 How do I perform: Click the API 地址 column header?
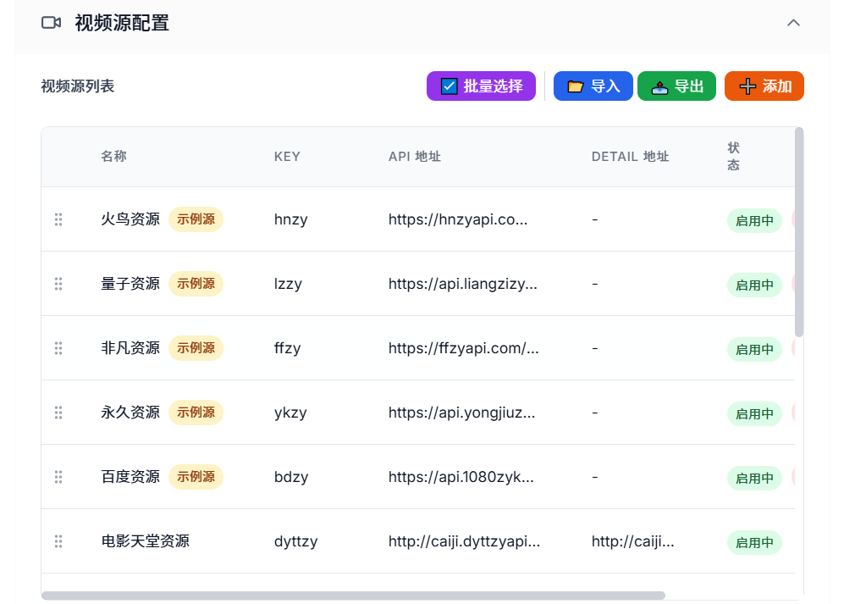tap(414, 157)
